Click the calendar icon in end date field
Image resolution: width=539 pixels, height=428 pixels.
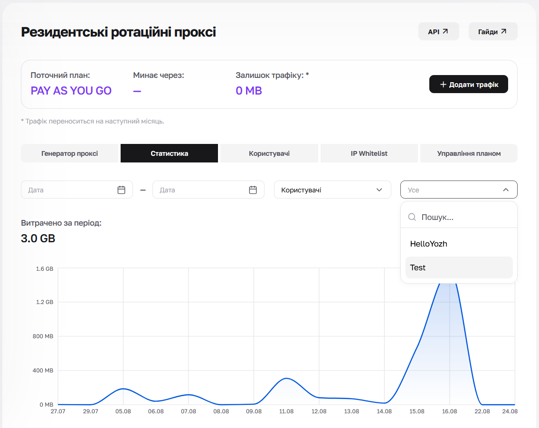pyautogui.click(x=253, y=190)
